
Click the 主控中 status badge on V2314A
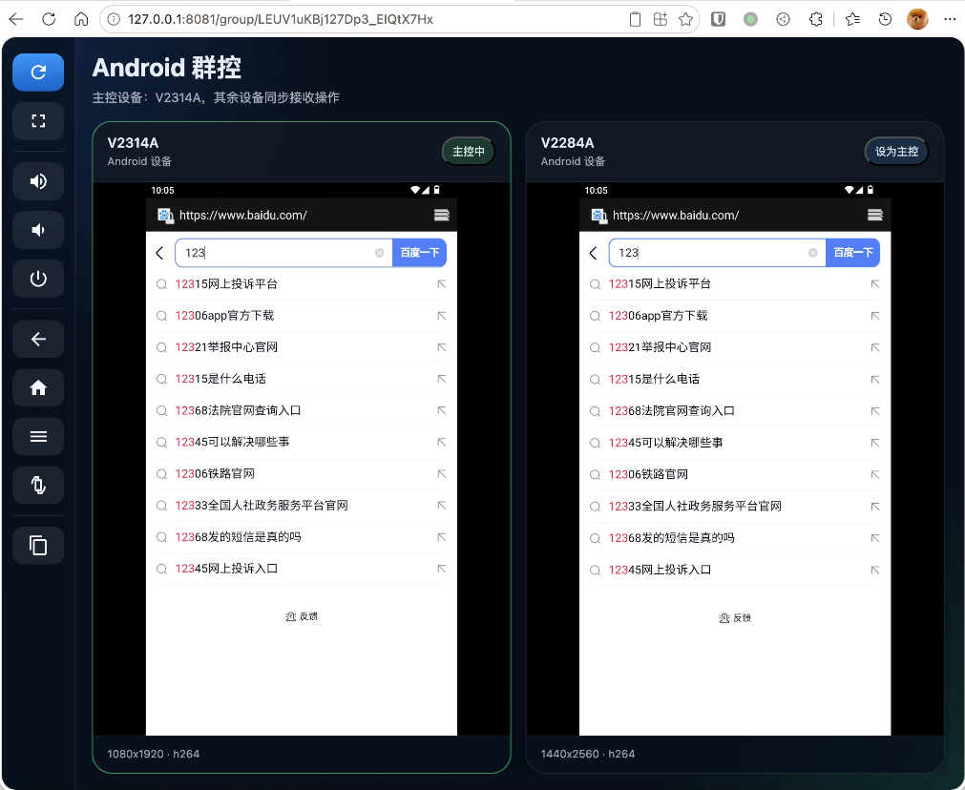[x=469, y=152]
